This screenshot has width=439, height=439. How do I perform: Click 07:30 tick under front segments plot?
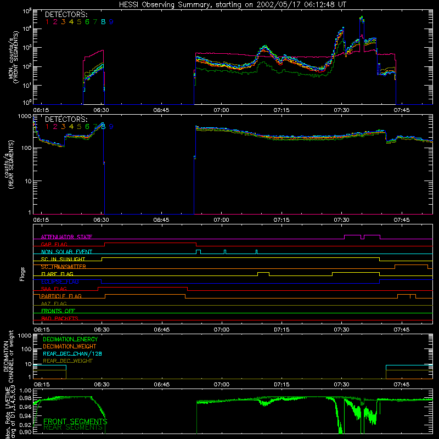coord(341,110)
